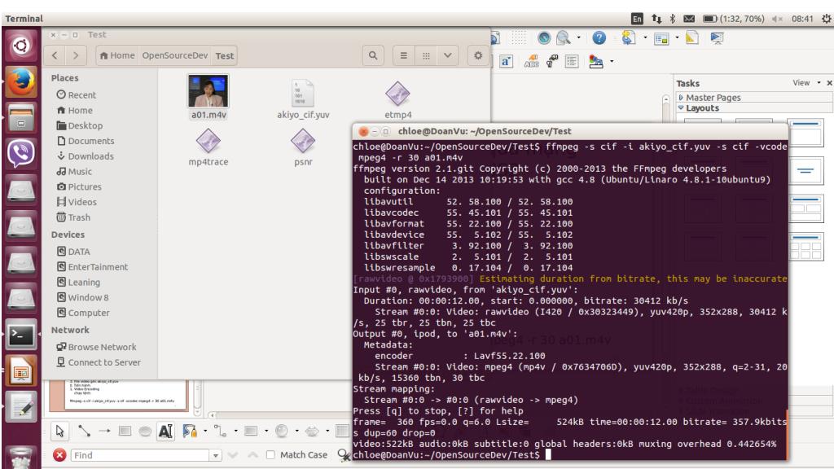Click the Impress Slide Show icon

[x=717, y=37]
